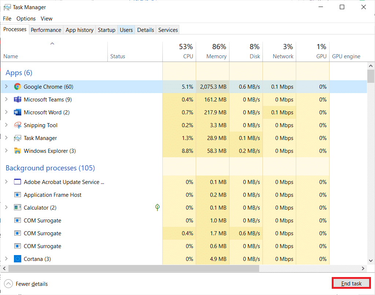Expand the Adobe Acrobat Update Service row
This screenshot has height=295, width=375.
(7, 182)
